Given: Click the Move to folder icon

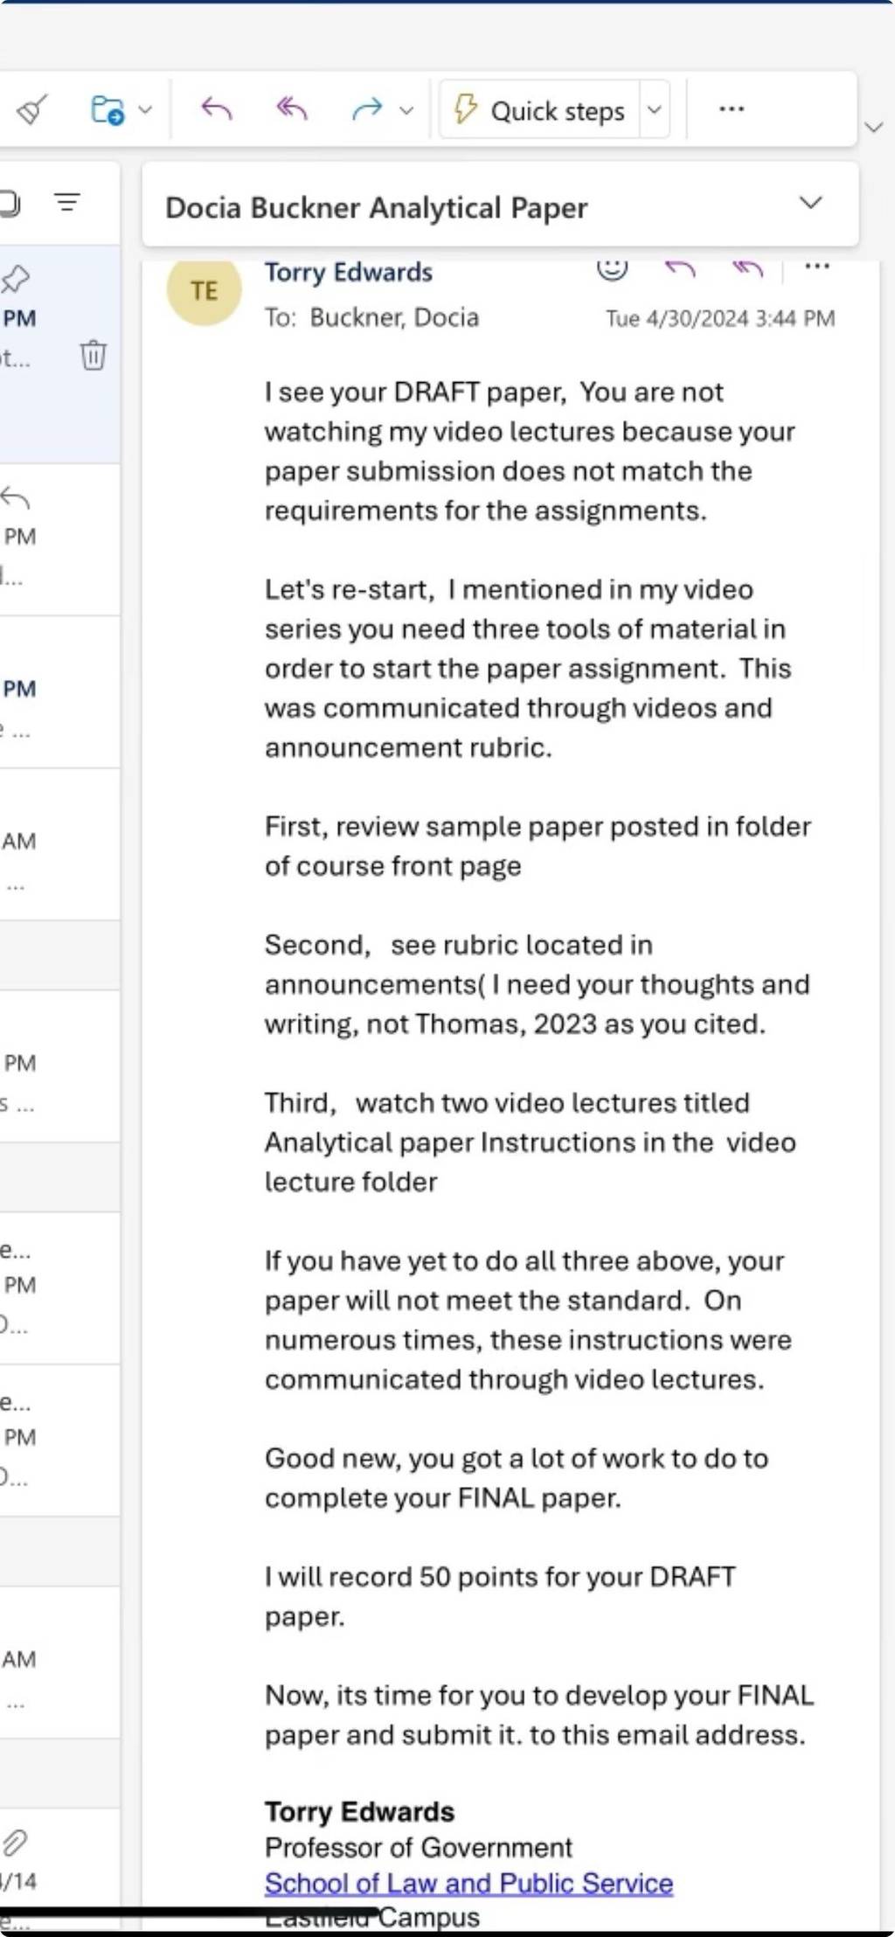Looking at the screenshot, I should coord(108,110).
